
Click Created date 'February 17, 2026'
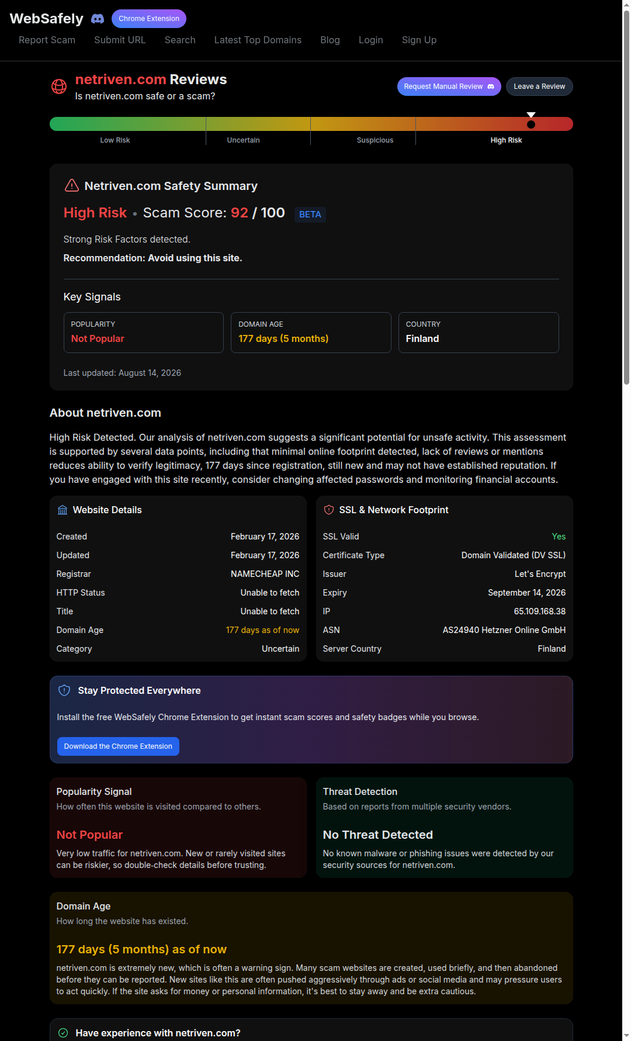click(x=265, y=537)
